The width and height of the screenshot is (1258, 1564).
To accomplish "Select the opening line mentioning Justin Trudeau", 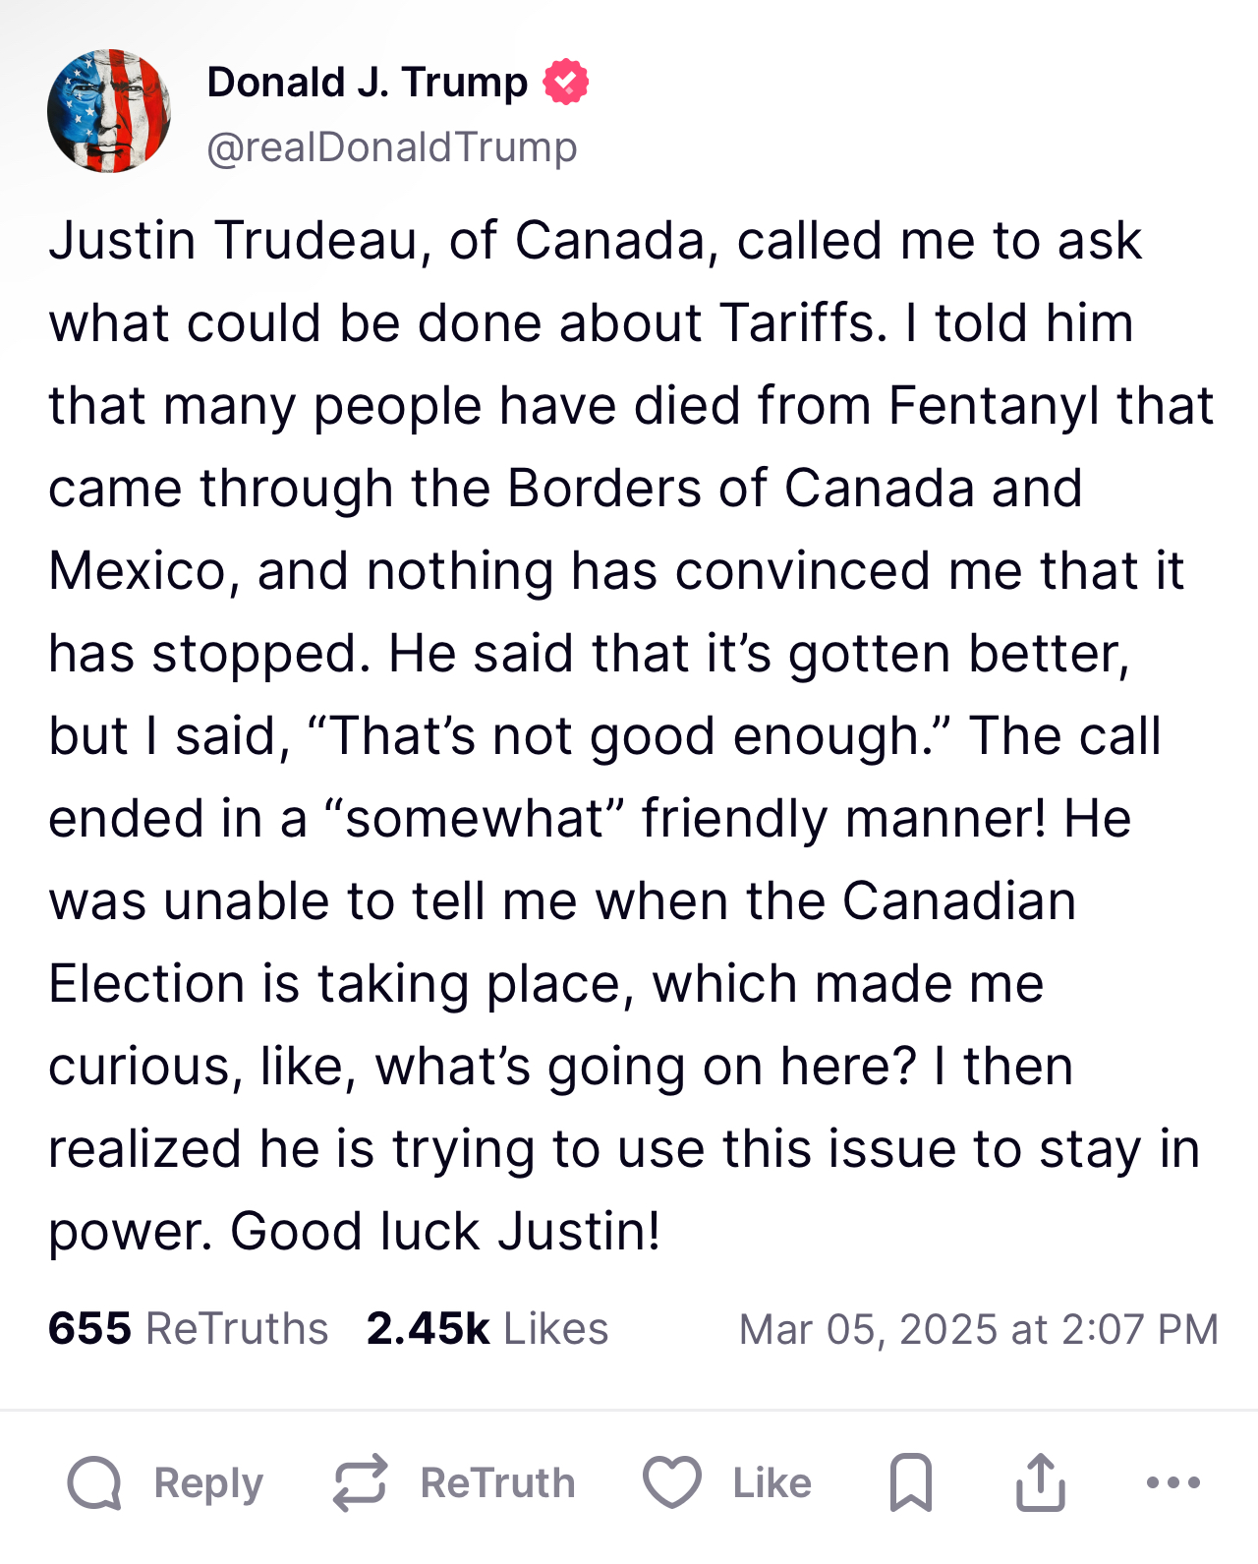I will click(x=596, y=241).
